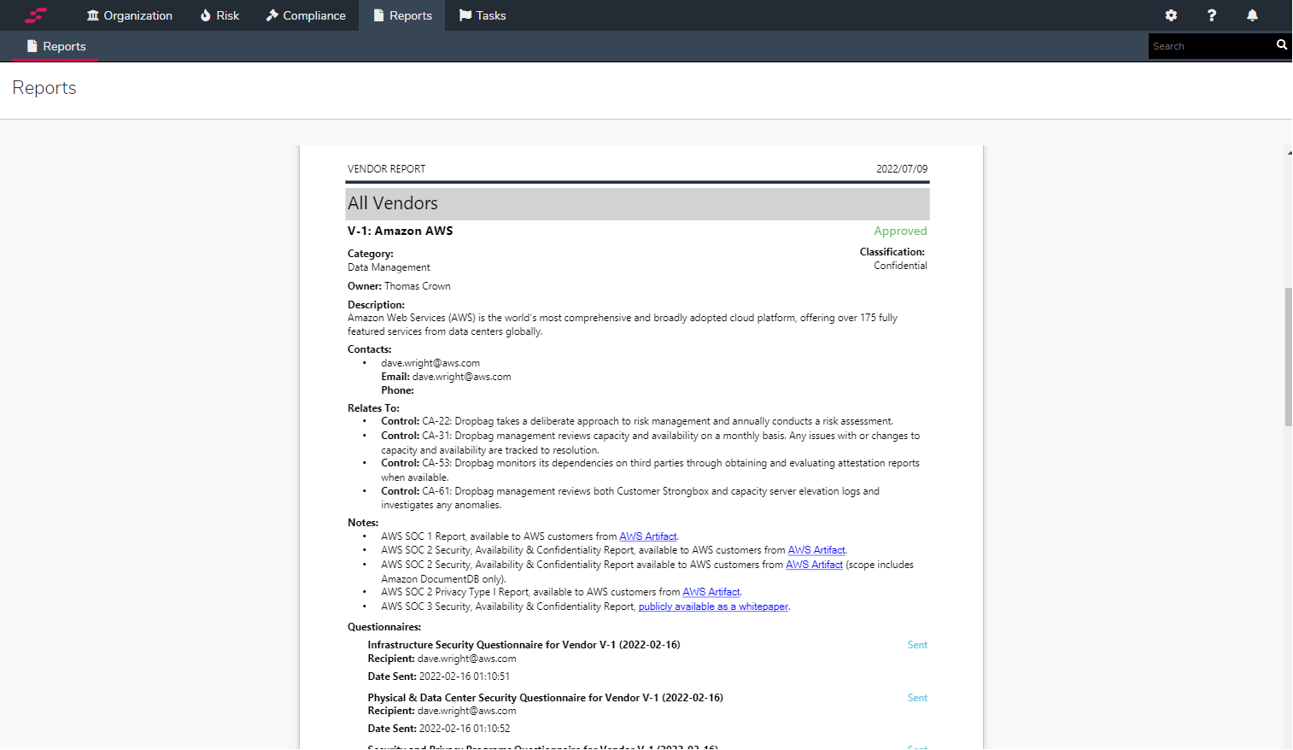1293x750 pixels.
Task: Open notifications with the bell icon
Action: coord(1252,15)
